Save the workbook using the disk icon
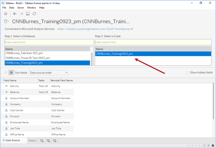216x148 pixels. tap(28, 14)
